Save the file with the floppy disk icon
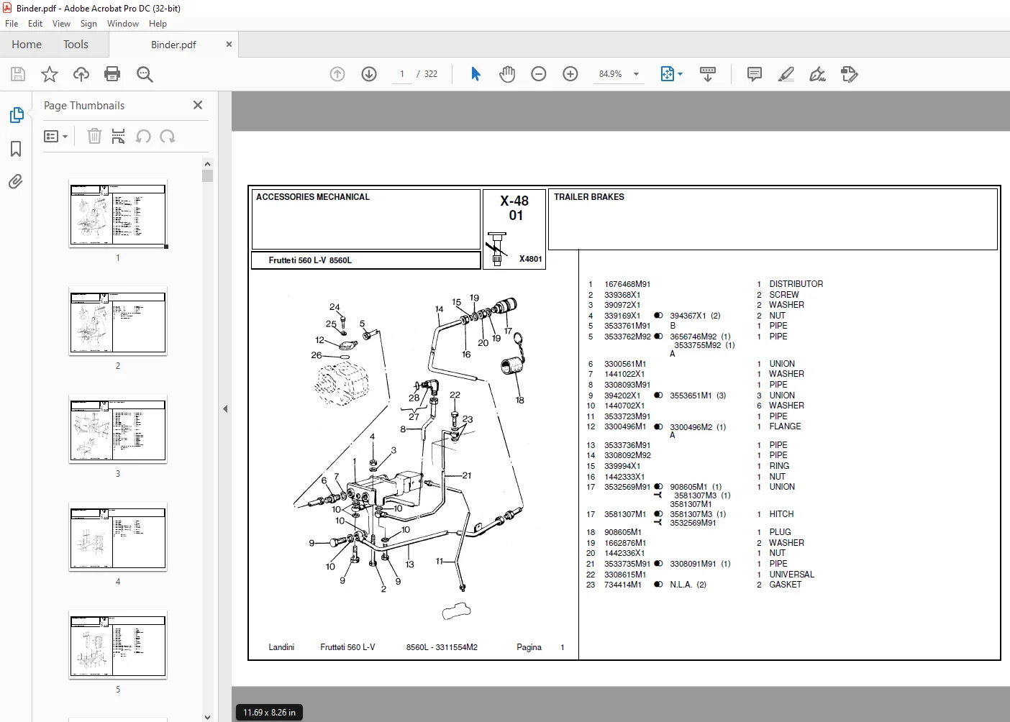 point(18,74)
